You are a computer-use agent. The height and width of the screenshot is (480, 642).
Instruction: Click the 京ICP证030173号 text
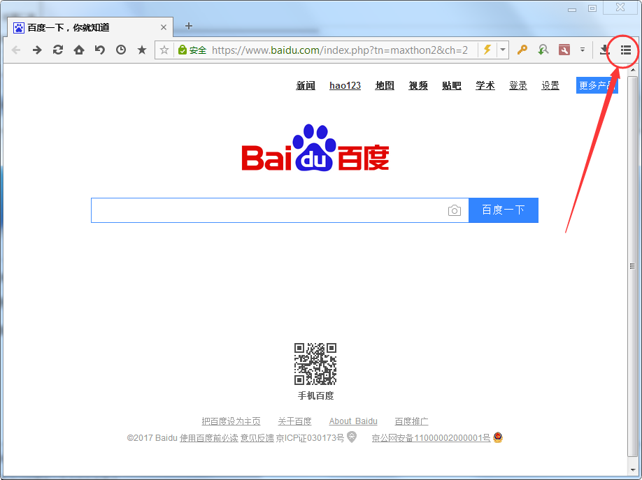coord(310,438)
